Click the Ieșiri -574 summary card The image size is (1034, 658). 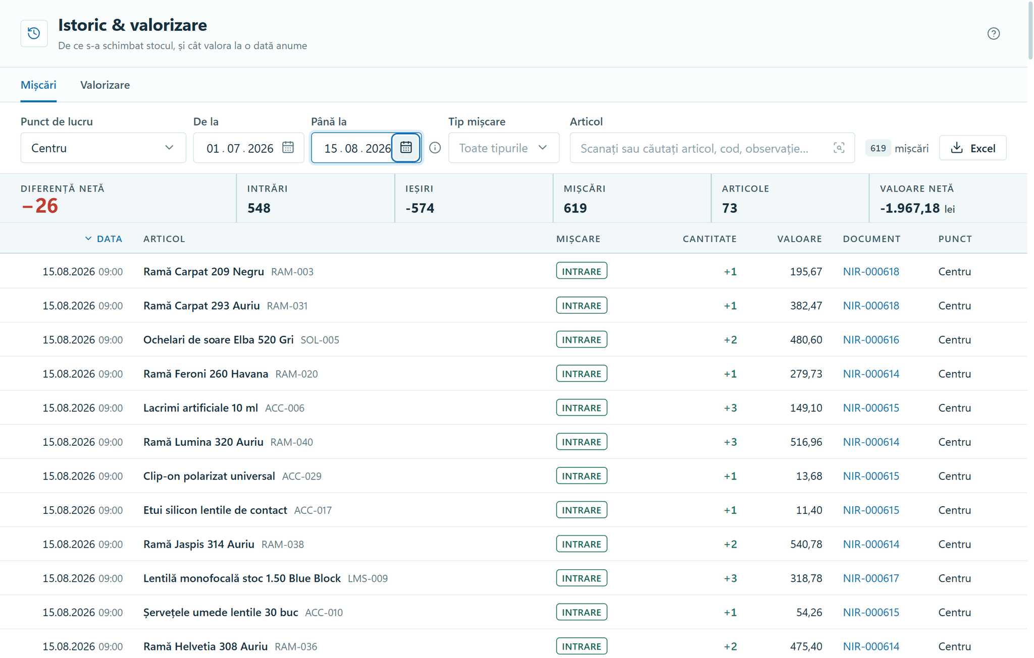click(x=474, y=198)
